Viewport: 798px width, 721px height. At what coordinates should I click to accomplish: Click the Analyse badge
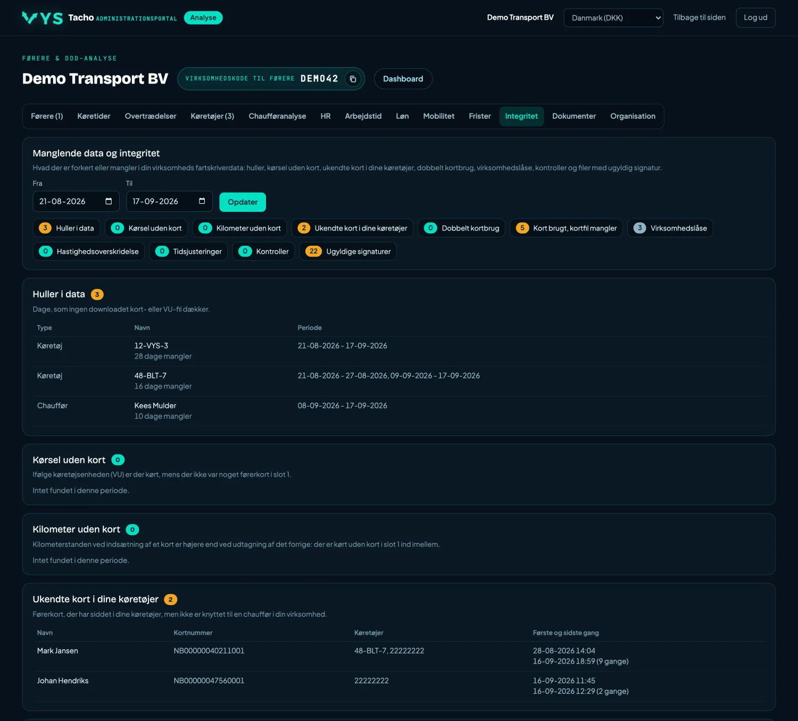click(x=203, y=18)
